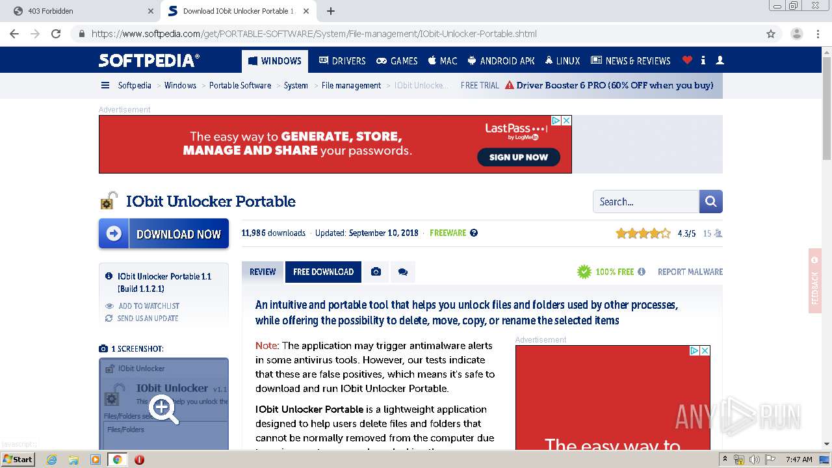
Task: Open the comments tab with speech bubble icon
Action: click(403, 272)
